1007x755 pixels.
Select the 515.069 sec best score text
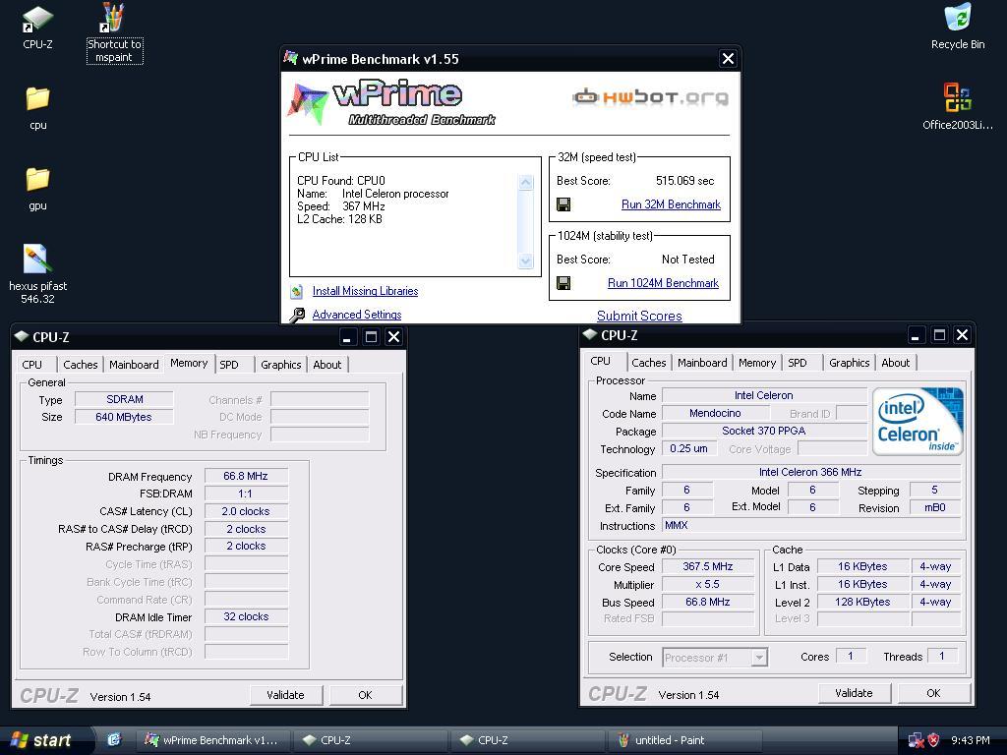[684, 181]
